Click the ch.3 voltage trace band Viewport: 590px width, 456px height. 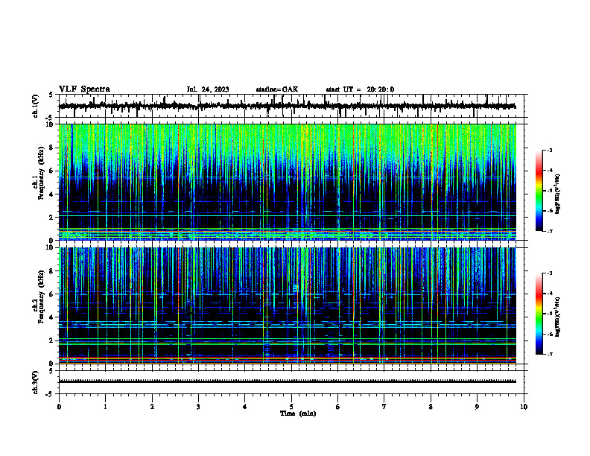pyautogui.click(x=288, y=381)
